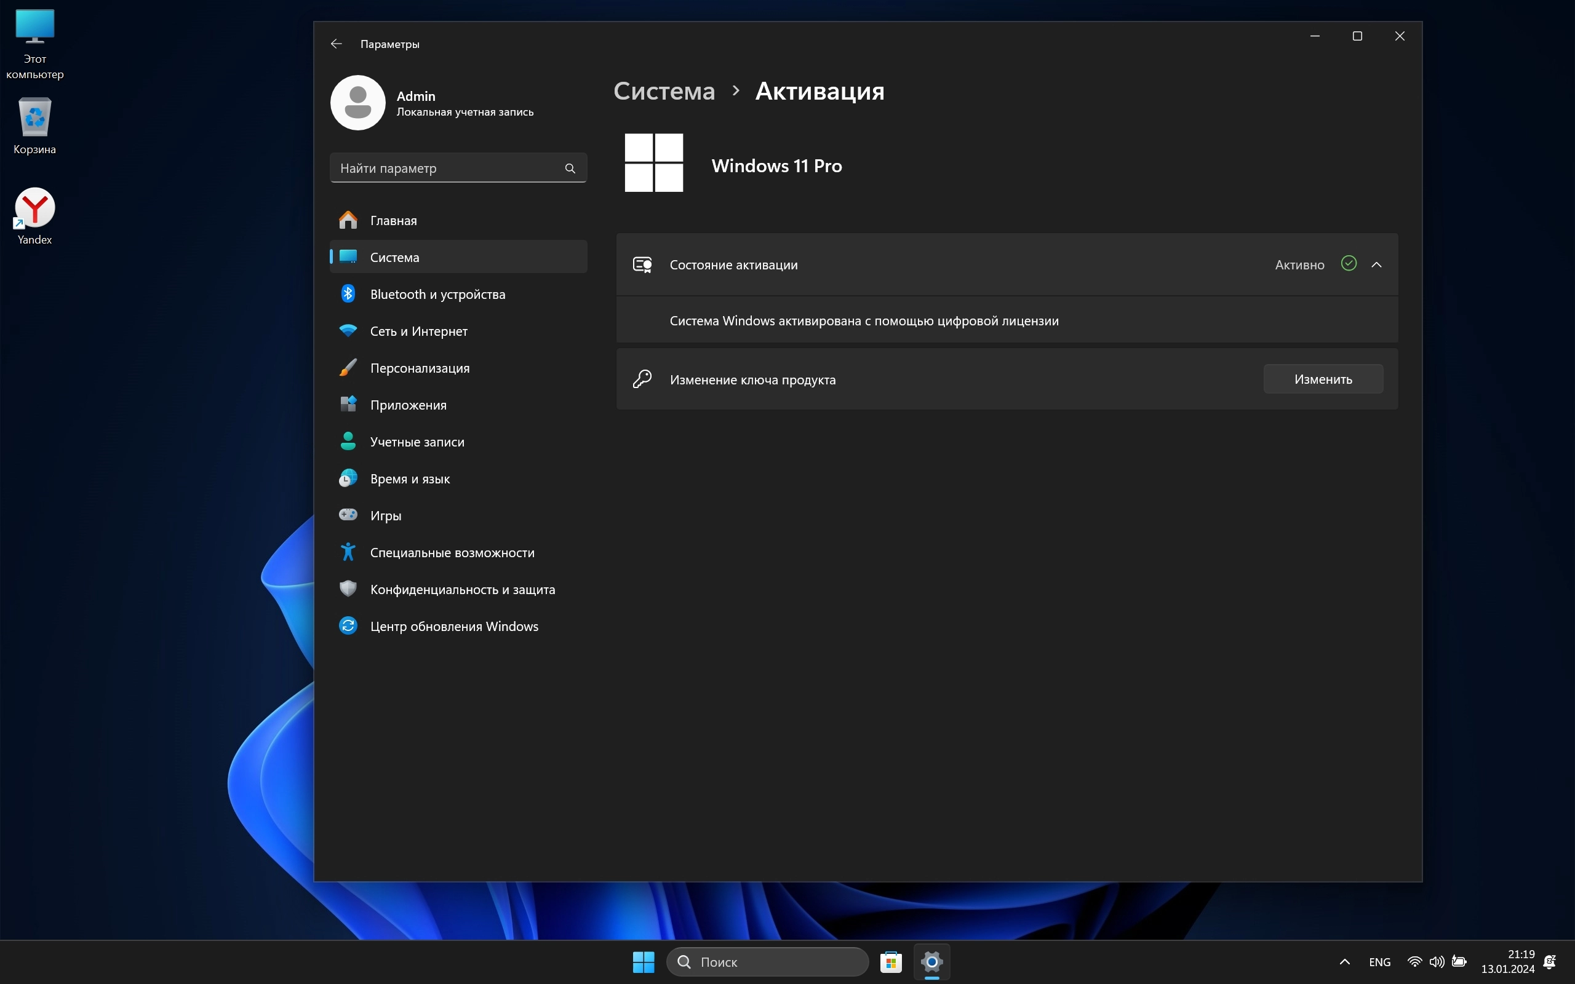The image size is (1575, 984).
Task: Show hidden tray icons chevron
Action: click(1345, 962)
